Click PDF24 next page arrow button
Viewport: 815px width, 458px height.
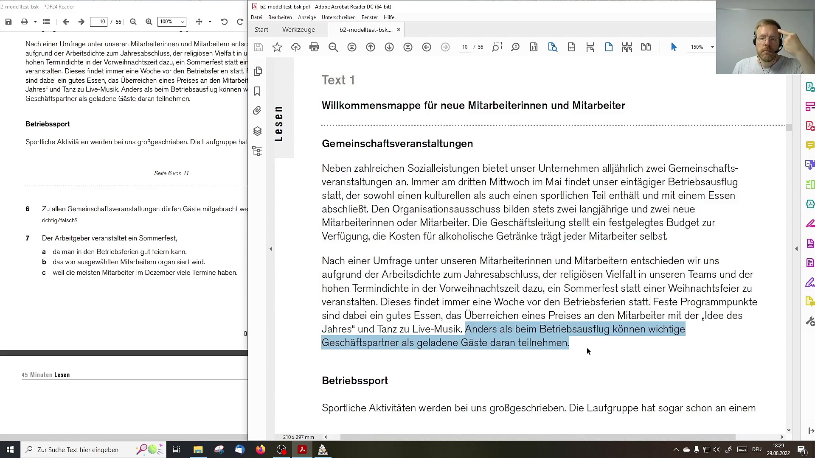(x=81, y=22)
